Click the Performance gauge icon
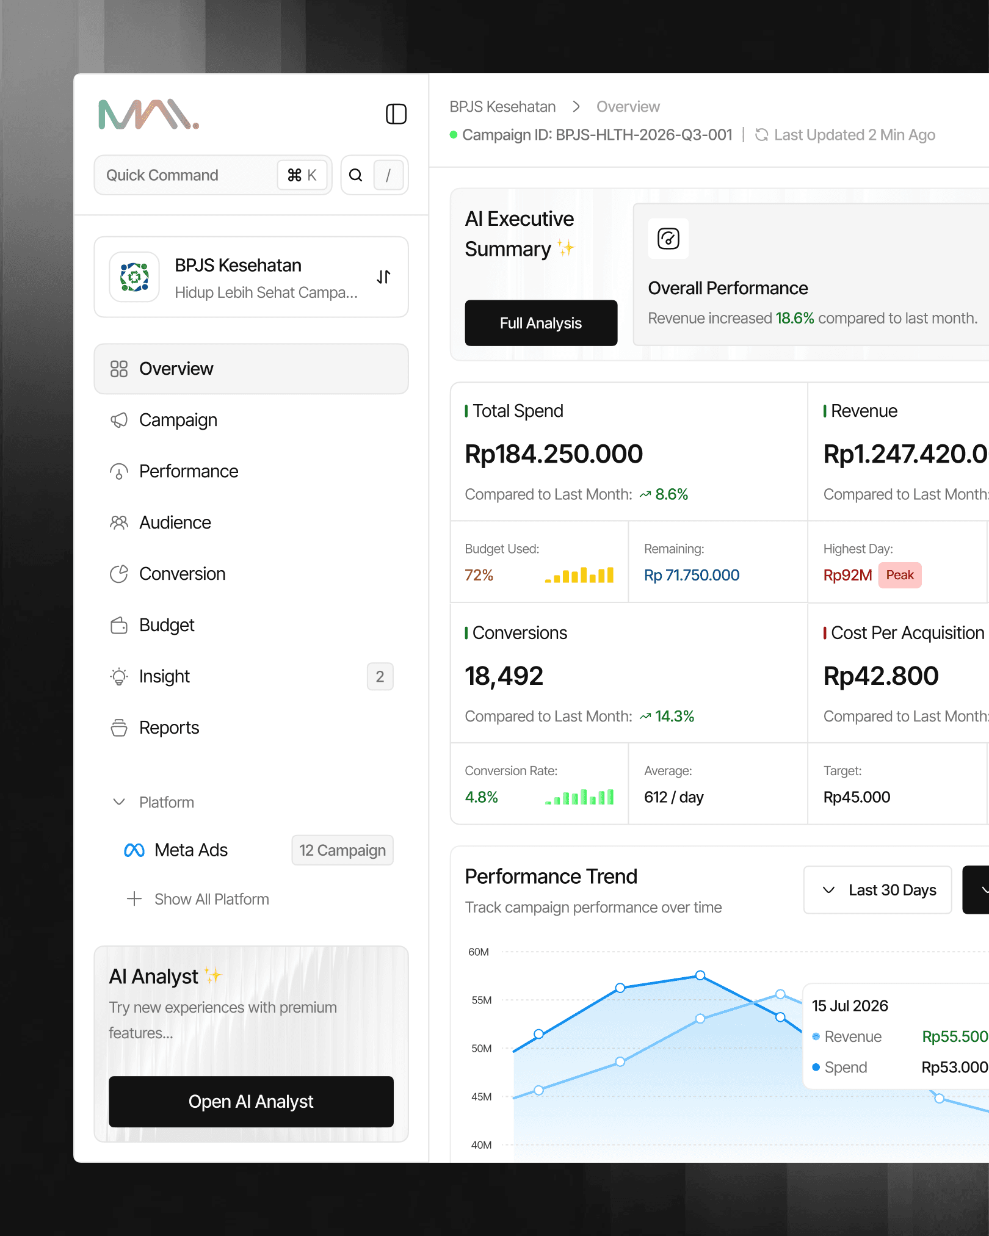 tap(119, 471)
